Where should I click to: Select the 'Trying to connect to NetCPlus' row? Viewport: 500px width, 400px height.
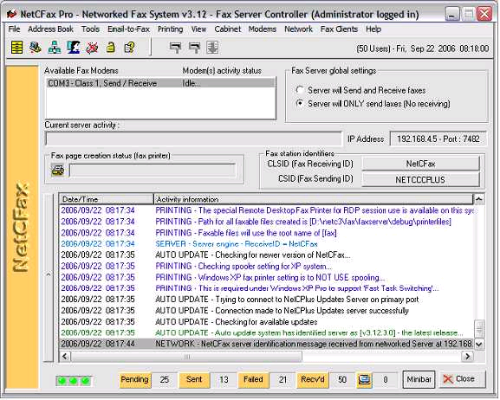(x=267, y=300)
